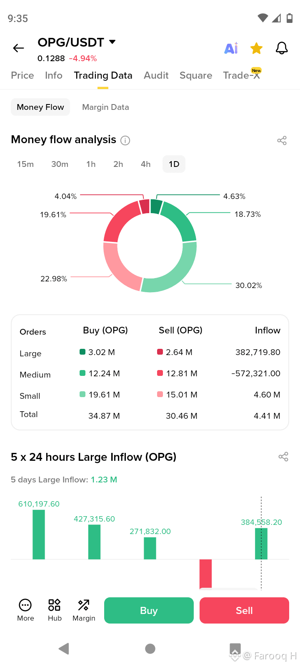Switch to the Price tab
This screenshot has height=666, width=300.
pyautogui.click(x=22, y=75)
